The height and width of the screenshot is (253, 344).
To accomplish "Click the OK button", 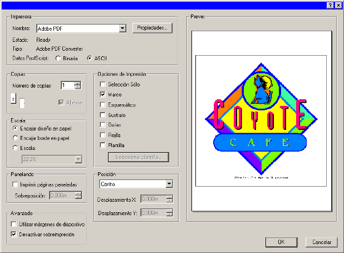I will 282,242.
